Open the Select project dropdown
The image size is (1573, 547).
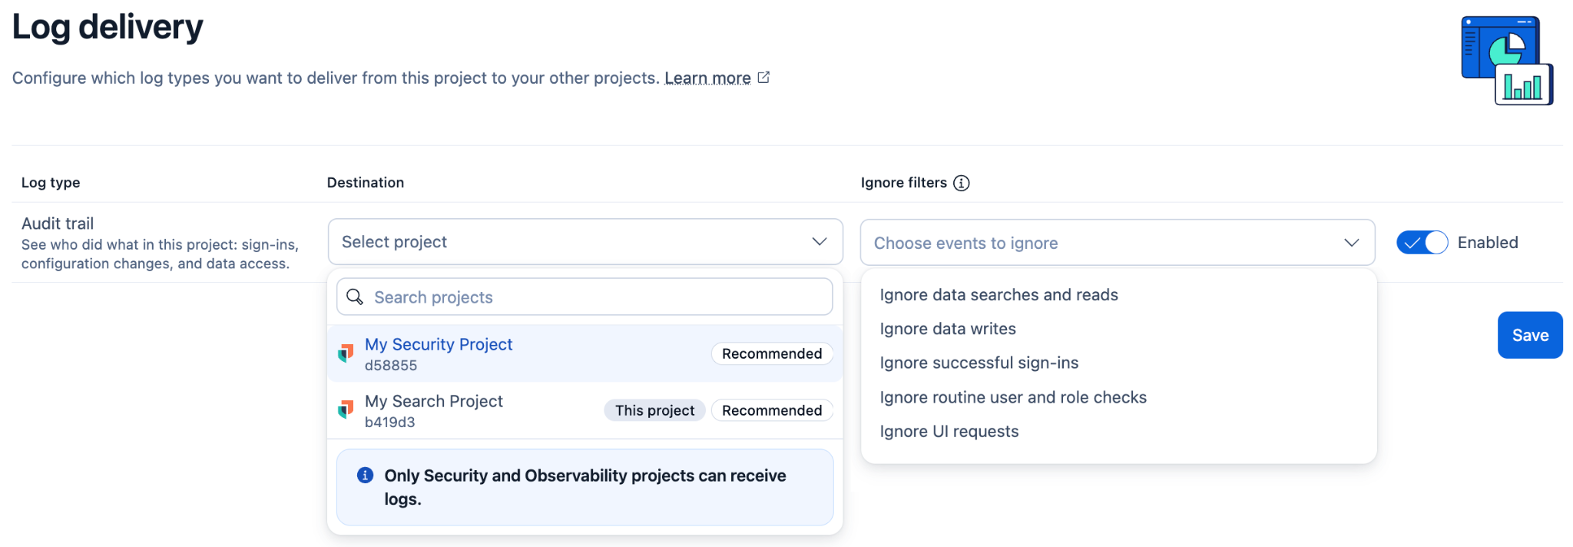(585, 242)
